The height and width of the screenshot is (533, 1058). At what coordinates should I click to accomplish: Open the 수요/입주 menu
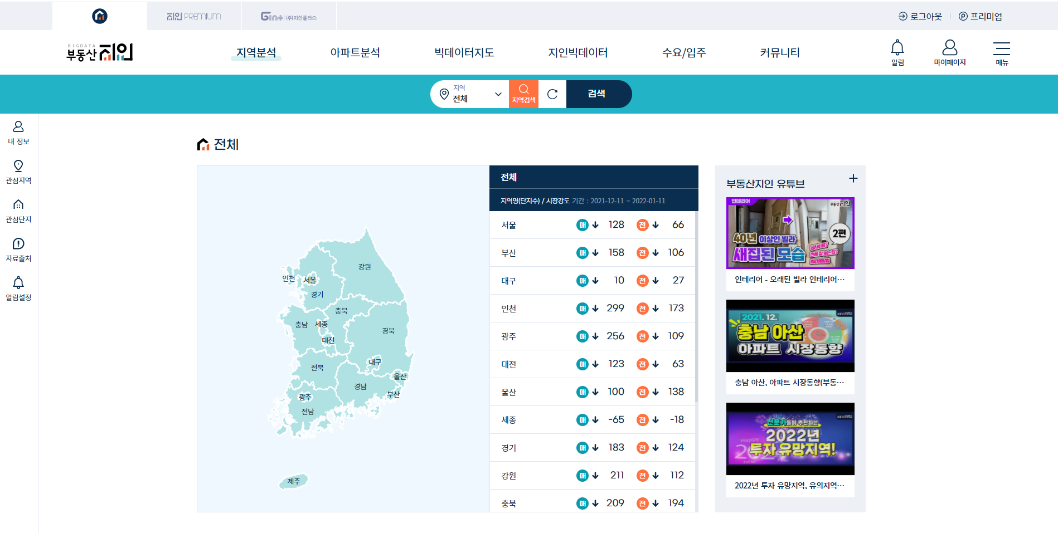click(x=684, y=52)
